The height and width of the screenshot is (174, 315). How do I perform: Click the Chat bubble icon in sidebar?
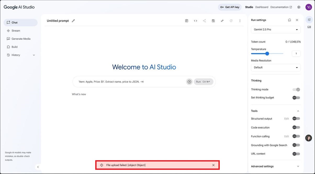[8, 23]
